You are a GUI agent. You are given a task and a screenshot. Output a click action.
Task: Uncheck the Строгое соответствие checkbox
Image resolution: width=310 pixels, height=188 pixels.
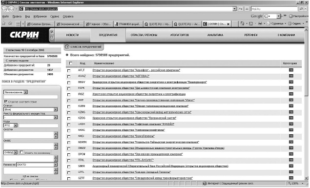[6, 102]
